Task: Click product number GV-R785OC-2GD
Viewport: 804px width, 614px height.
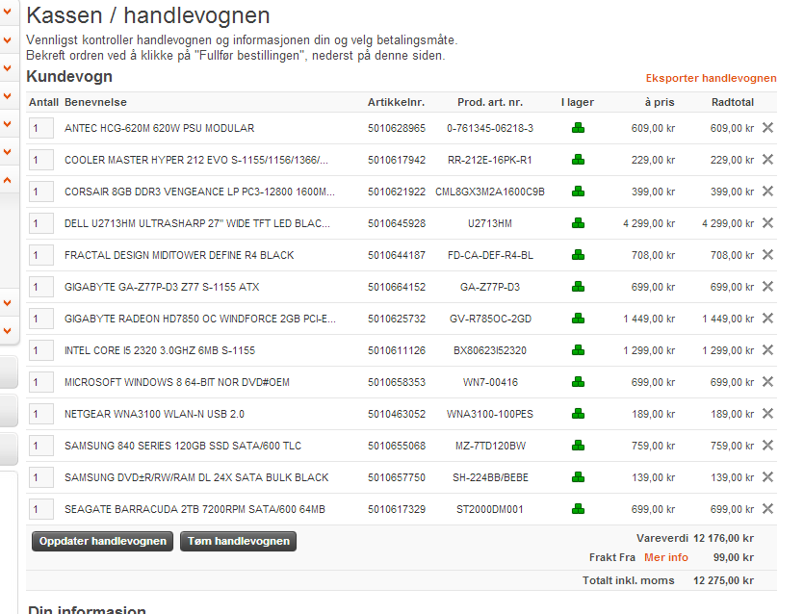Action: [490, 319]
